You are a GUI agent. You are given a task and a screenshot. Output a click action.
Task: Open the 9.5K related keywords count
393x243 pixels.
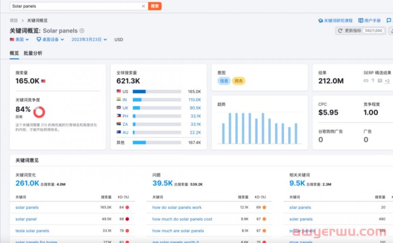point(297,183)
